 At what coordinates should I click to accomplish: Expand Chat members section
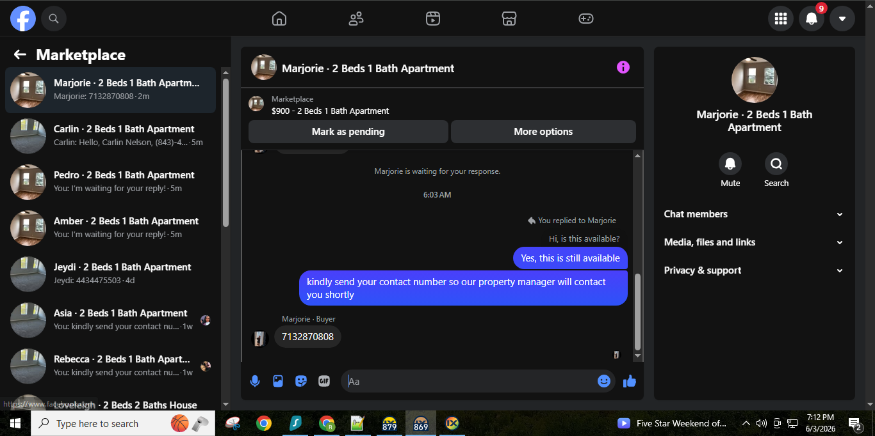tap(754, 214)
